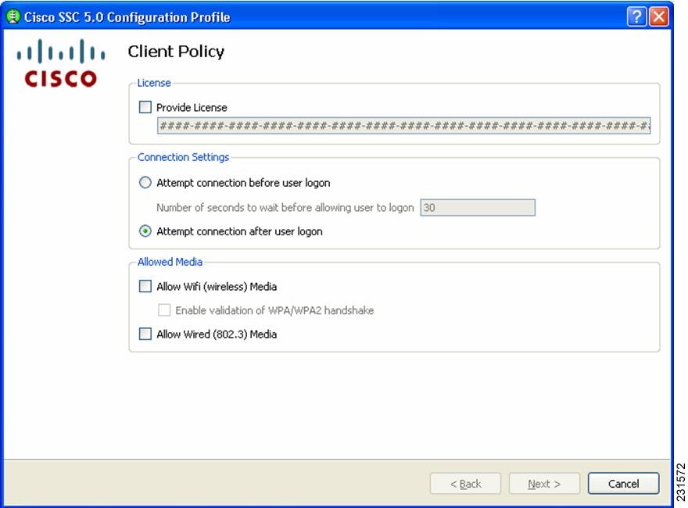Click the question mark help button
The height and width of the screenshot is (508, 688).
pyautogui.click(x=636, y=16)
